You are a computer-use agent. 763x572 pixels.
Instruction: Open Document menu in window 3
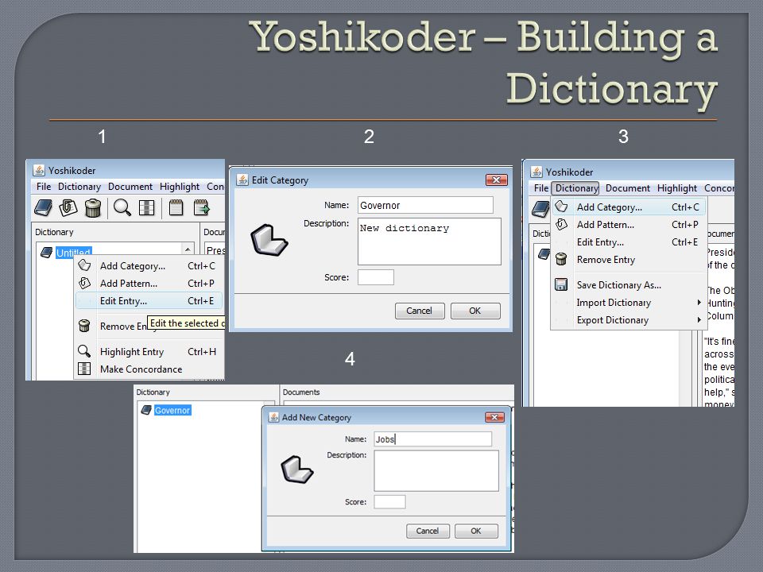[x=627, y=187]
